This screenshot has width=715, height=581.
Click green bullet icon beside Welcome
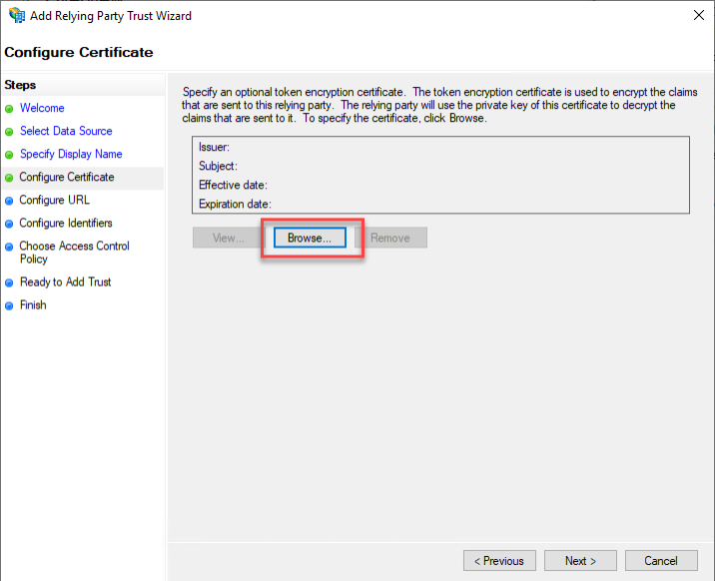coord(9,109)
